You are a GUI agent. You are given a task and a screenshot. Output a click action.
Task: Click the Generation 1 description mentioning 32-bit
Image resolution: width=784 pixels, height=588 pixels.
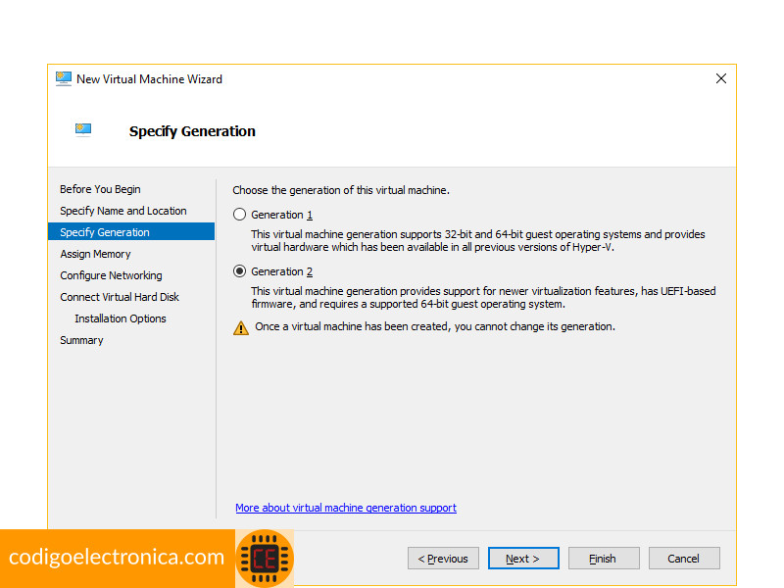[478, 241]
